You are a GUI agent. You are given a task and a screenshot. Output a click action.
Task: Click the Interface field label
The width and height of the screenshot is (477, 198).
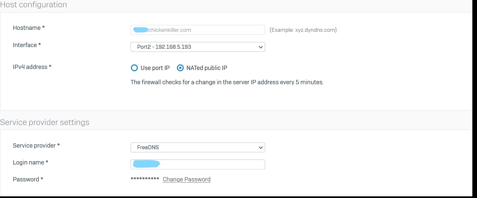pos(27,45)
